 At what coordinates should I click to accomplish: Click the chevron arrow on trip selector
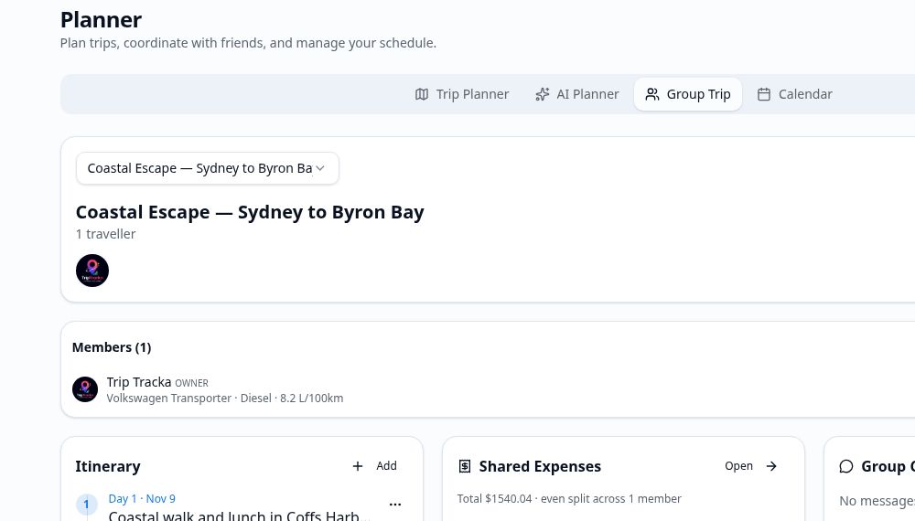[319, 168]
